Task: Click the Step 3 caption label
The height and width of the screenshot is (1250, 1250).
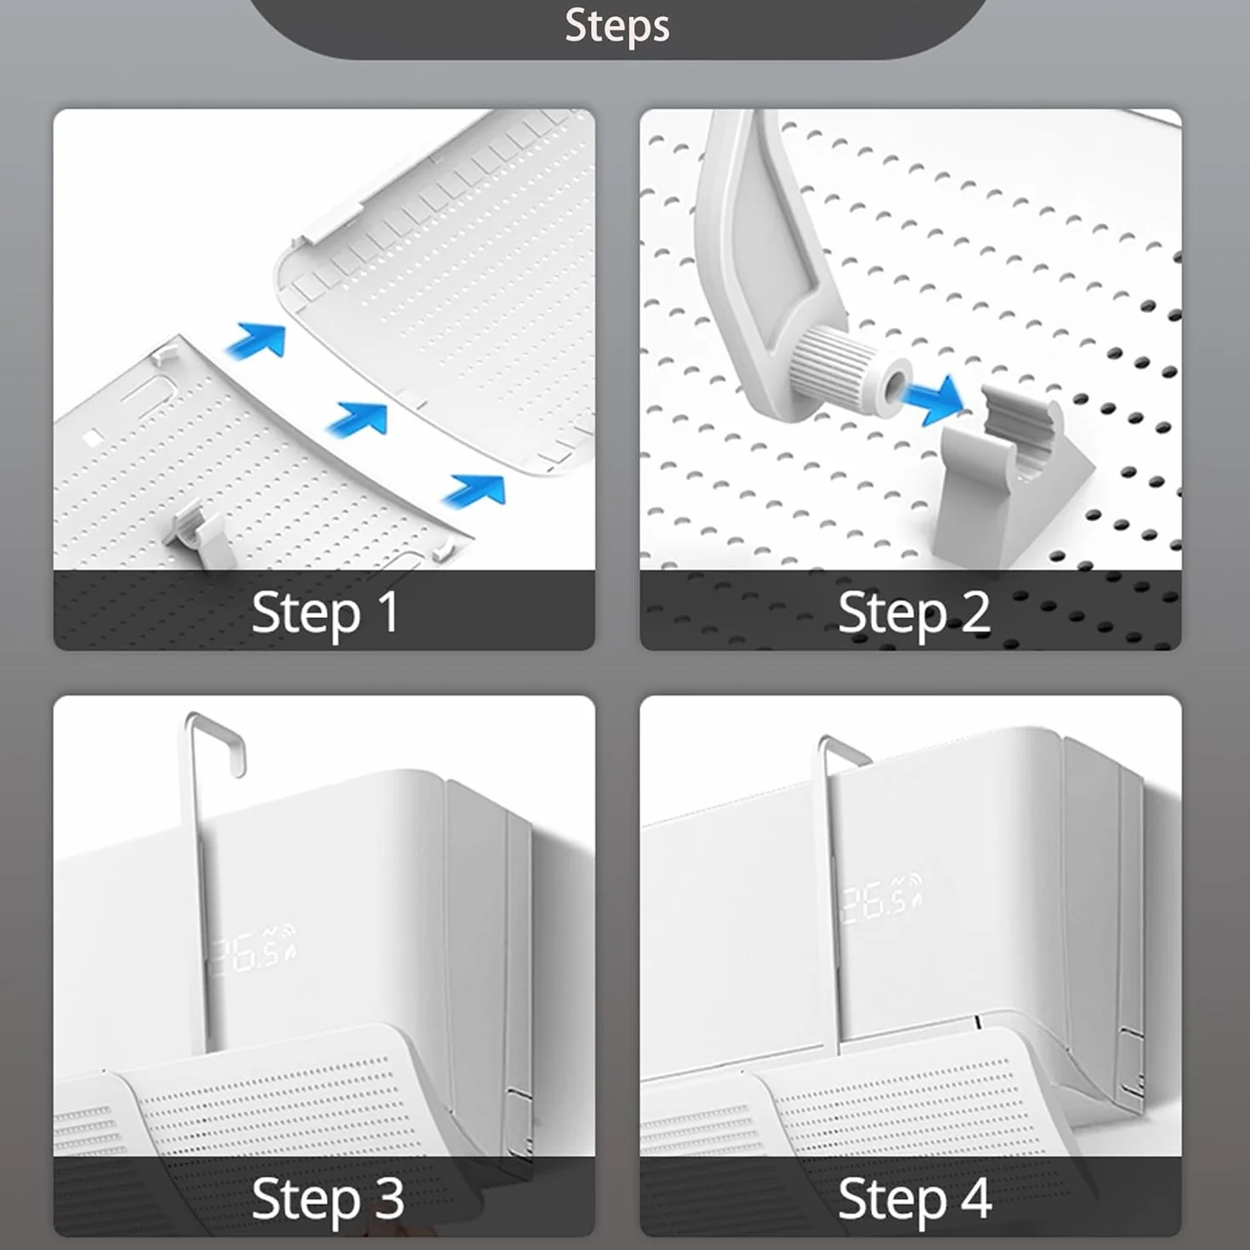Action: [327, 1199]
